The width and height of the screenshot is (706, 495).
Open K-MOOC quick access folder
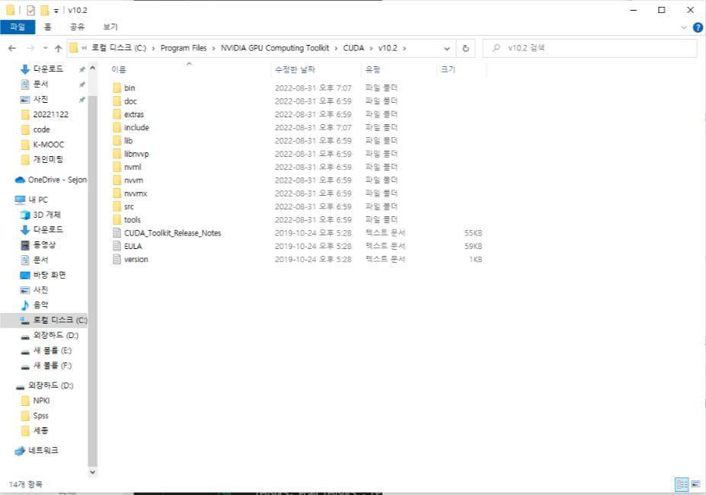click(x=43, y=145)
